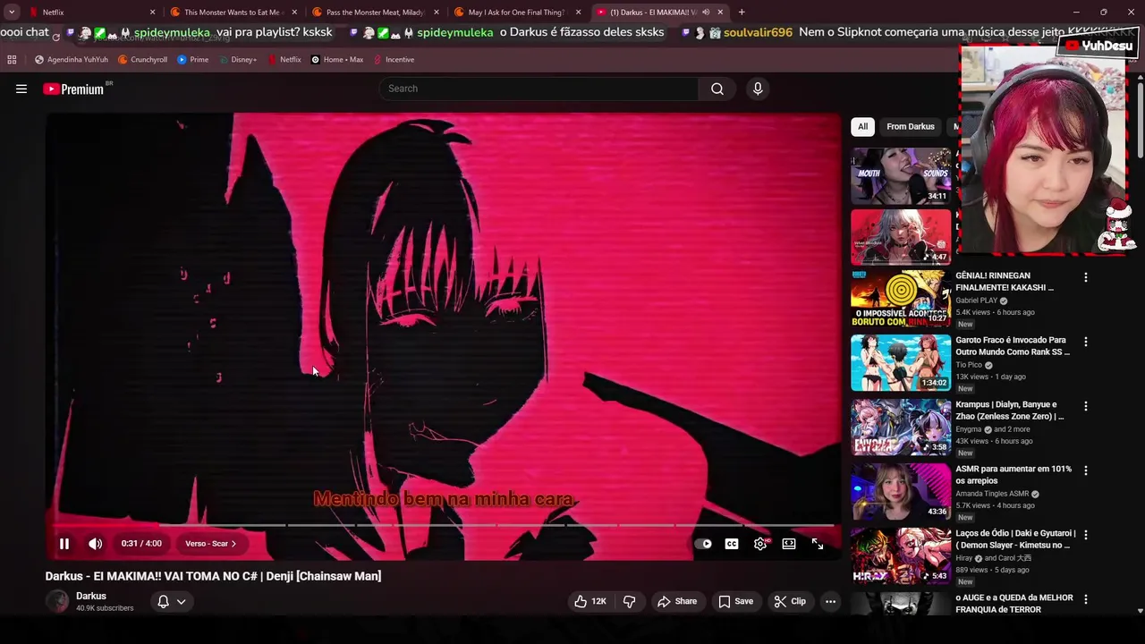This screenshot has width=1145, height=644.
Task: Open the Disney+ bookmark
Action: [238, 60]
